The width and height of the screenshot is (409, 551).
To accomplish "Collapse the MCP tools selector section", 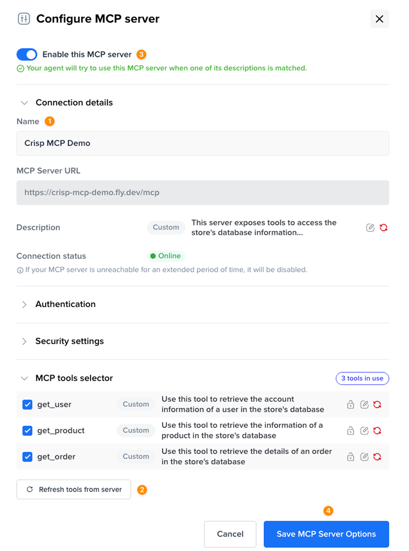I will tap(25, 378).
